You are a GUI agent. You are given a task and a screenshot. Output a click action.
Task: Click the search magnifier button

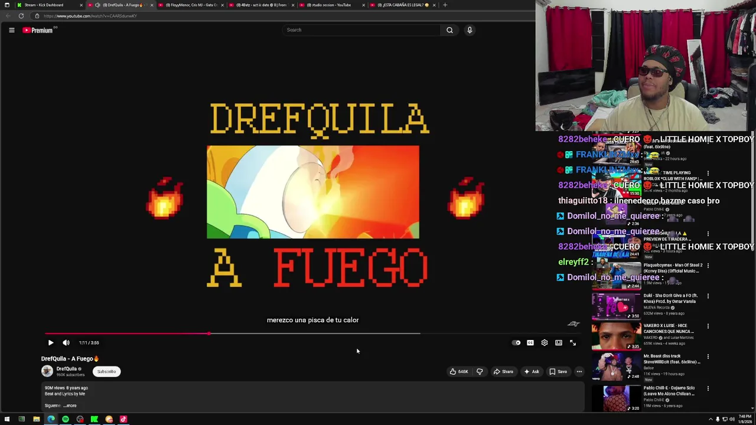point(449,30)
